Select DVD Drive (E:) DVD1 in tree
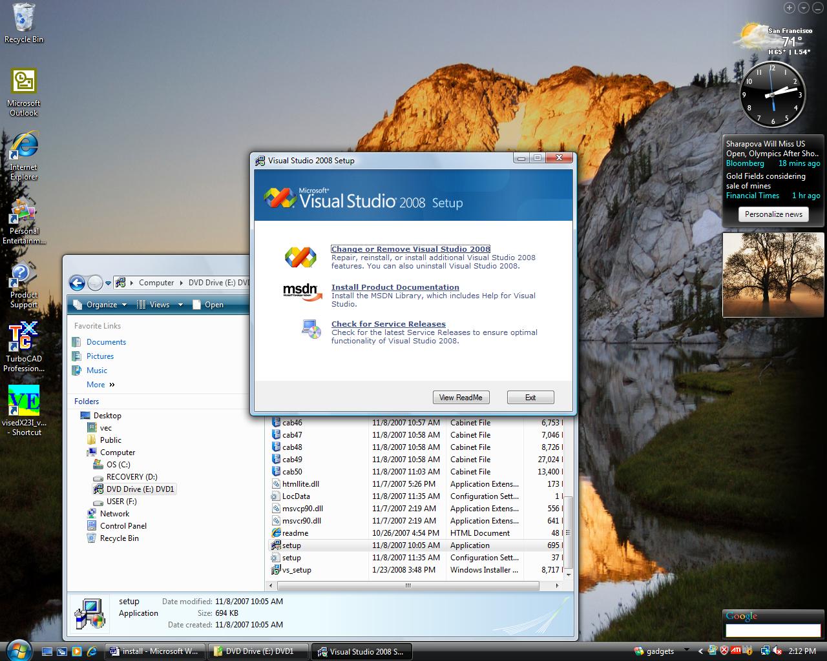The height and width of the screenshot is (661, 827). (140, 489)
